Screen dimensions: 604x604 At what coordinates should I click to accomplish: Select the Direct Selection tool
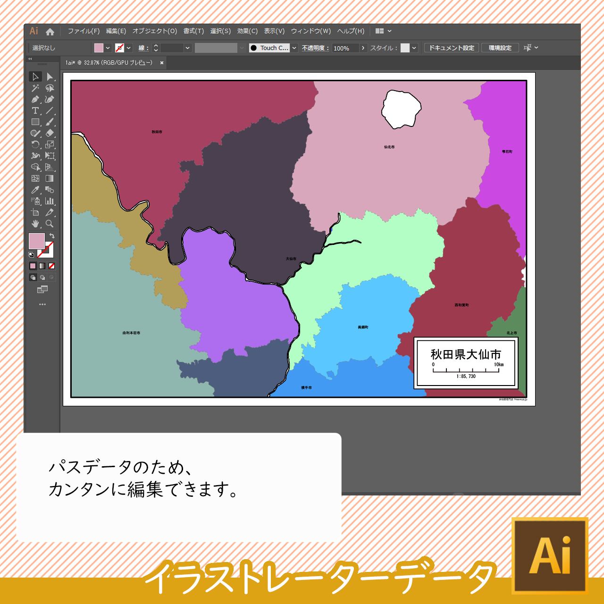50,76
